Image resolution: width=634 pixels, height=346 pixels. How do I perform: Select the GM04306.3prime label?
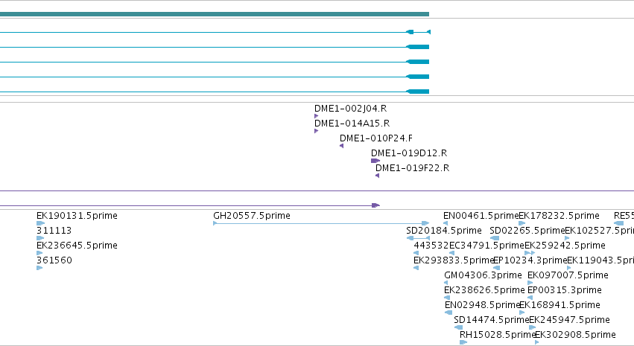tap(483, 276)
